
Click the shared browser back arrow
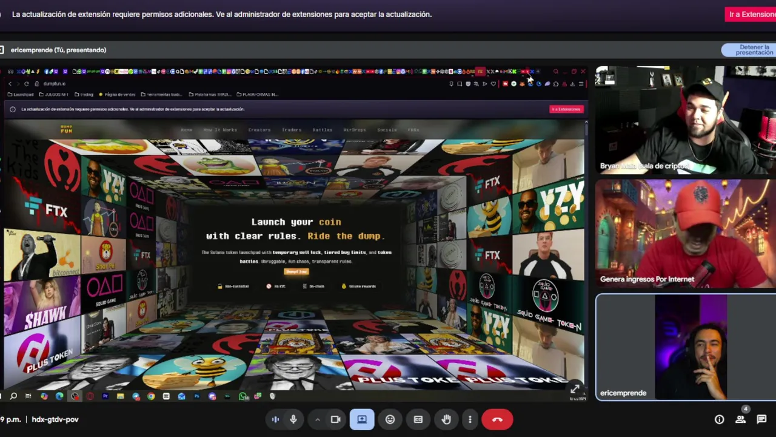9,84
